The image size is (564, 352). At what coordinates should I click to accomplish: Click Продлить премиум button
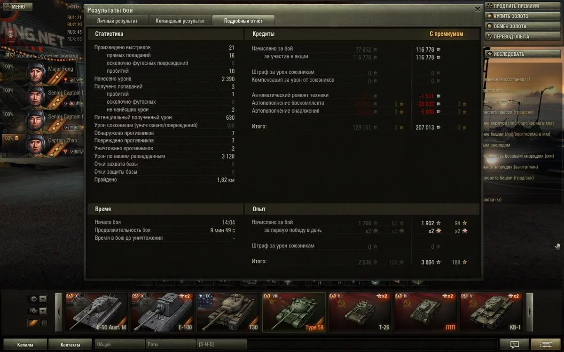[522, 6]
